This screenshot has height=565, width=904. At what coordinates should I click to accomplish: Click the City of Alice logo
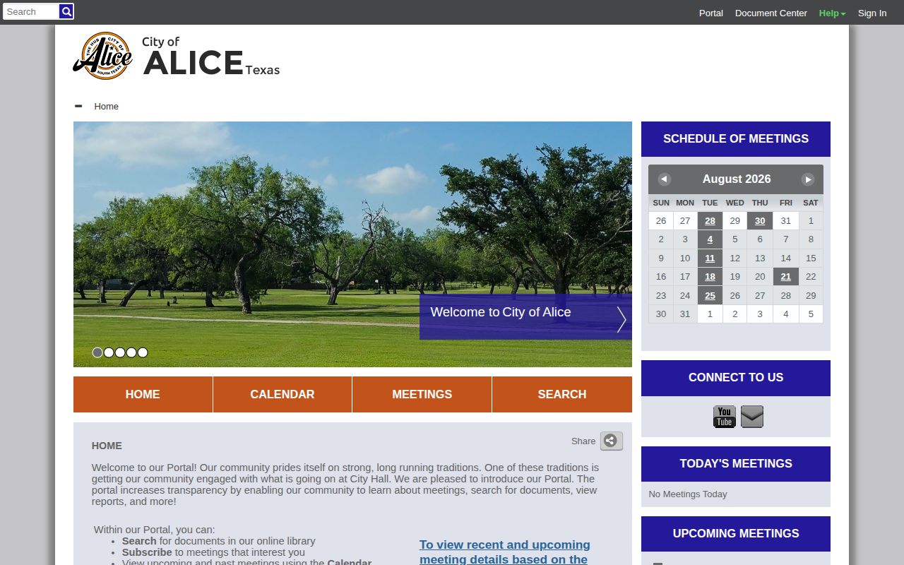(x=177, y=56)
